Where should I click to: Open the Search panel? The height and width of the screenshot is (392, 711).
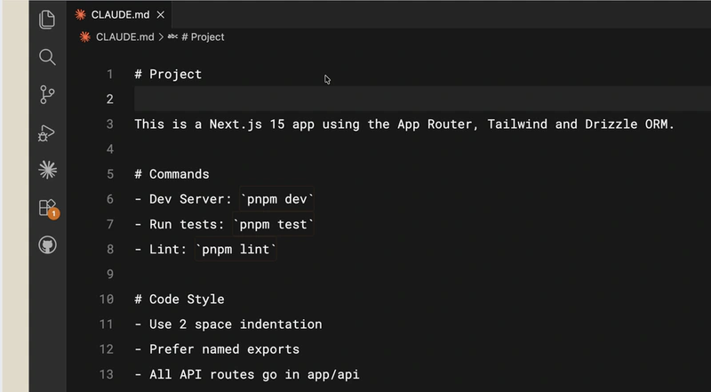[47, 57]
